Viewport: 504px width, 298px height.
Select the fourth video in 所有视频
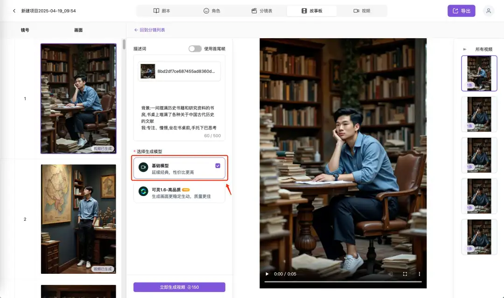coord(479,196)
